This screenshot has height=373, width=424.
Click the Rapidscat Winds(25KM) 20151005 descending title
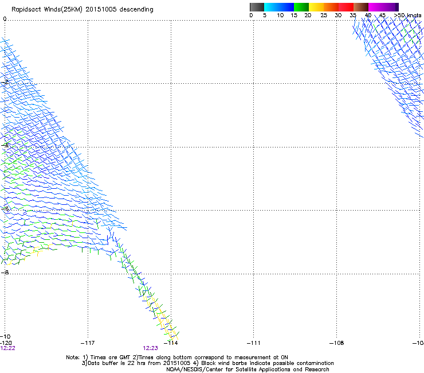tap(82, 10)
